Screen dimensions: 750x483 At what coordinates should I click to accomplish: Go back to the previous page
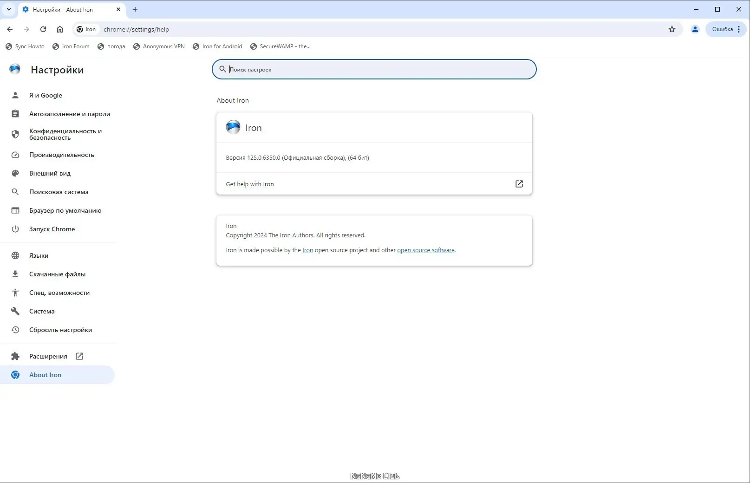click(x=10, y=29)
